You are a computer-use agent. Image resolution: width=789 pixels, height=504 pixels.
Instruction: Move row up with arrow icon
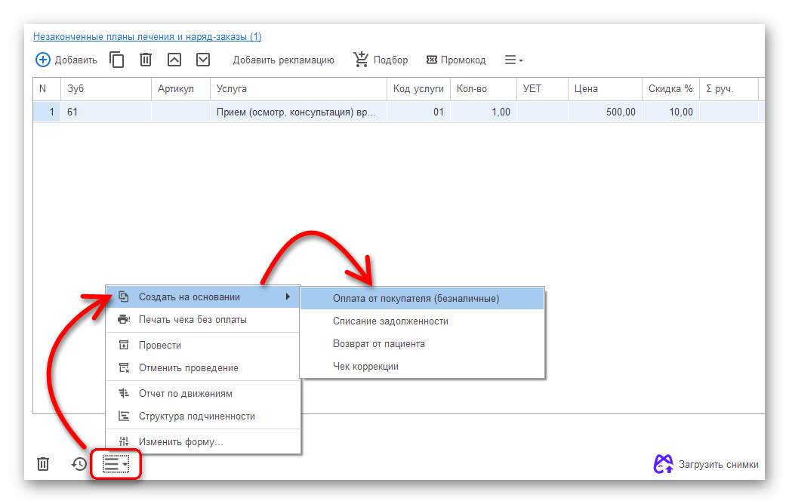coord(174,60)
